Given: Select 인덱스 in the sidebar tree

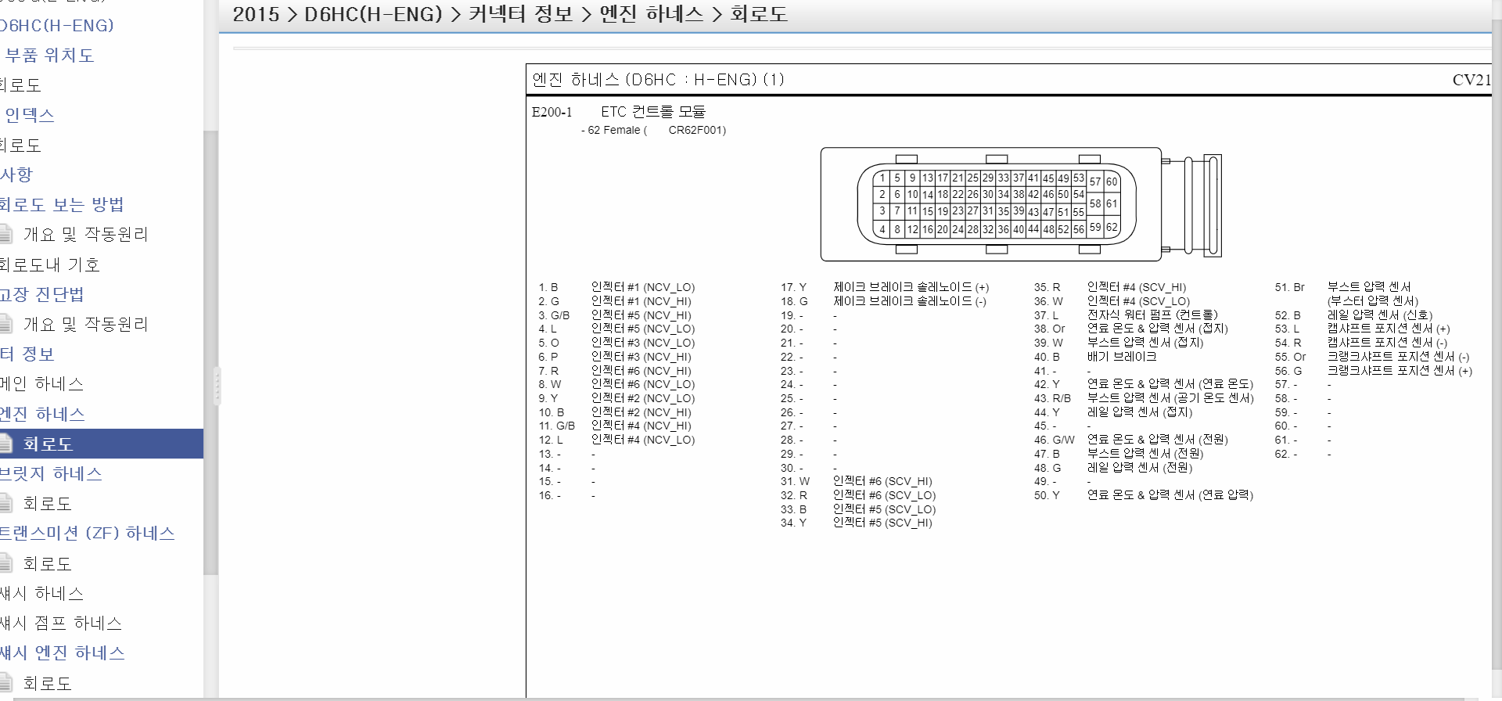Looking at the screenshot, I should [x=30, y=115].
